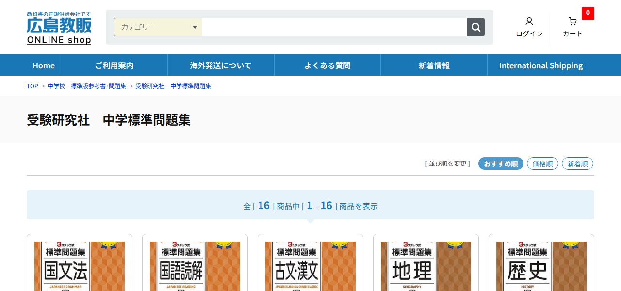Screen dimensions: 621x291
Task: Sort by 価格順
Action: (542, 163)
